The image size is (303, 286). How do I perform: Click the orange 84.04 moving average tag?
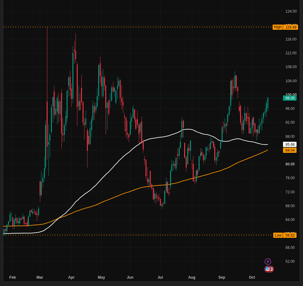(x=290, y=150)
